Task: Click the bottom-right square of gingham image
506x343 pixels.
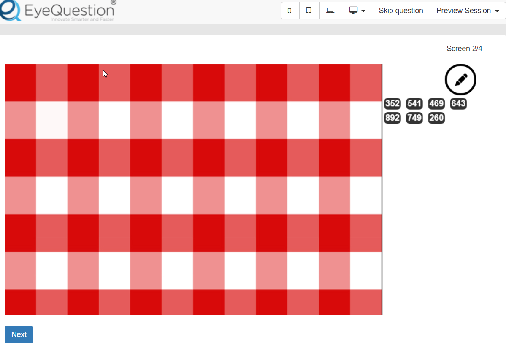Action: pos(366,302)
